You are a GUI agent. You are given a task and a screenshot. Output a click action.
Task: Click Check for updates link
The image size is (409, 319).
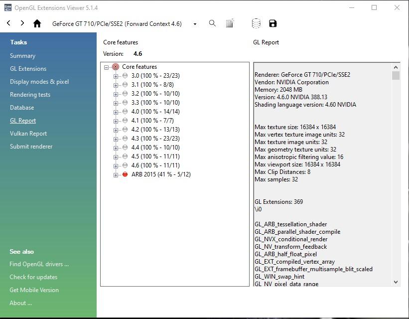pyautogui.click(x=33, y=277)
